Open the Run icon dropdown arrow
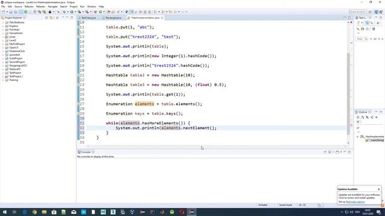This screenshot has height=216, width=385. pyautogui.click(x=75, y=12)
